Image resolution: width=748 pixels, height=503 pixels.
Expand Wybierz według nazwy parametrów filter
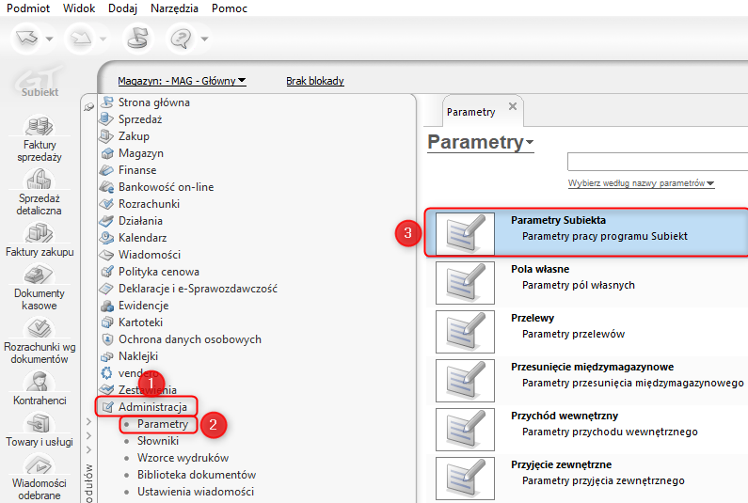(x=641, y=183)
